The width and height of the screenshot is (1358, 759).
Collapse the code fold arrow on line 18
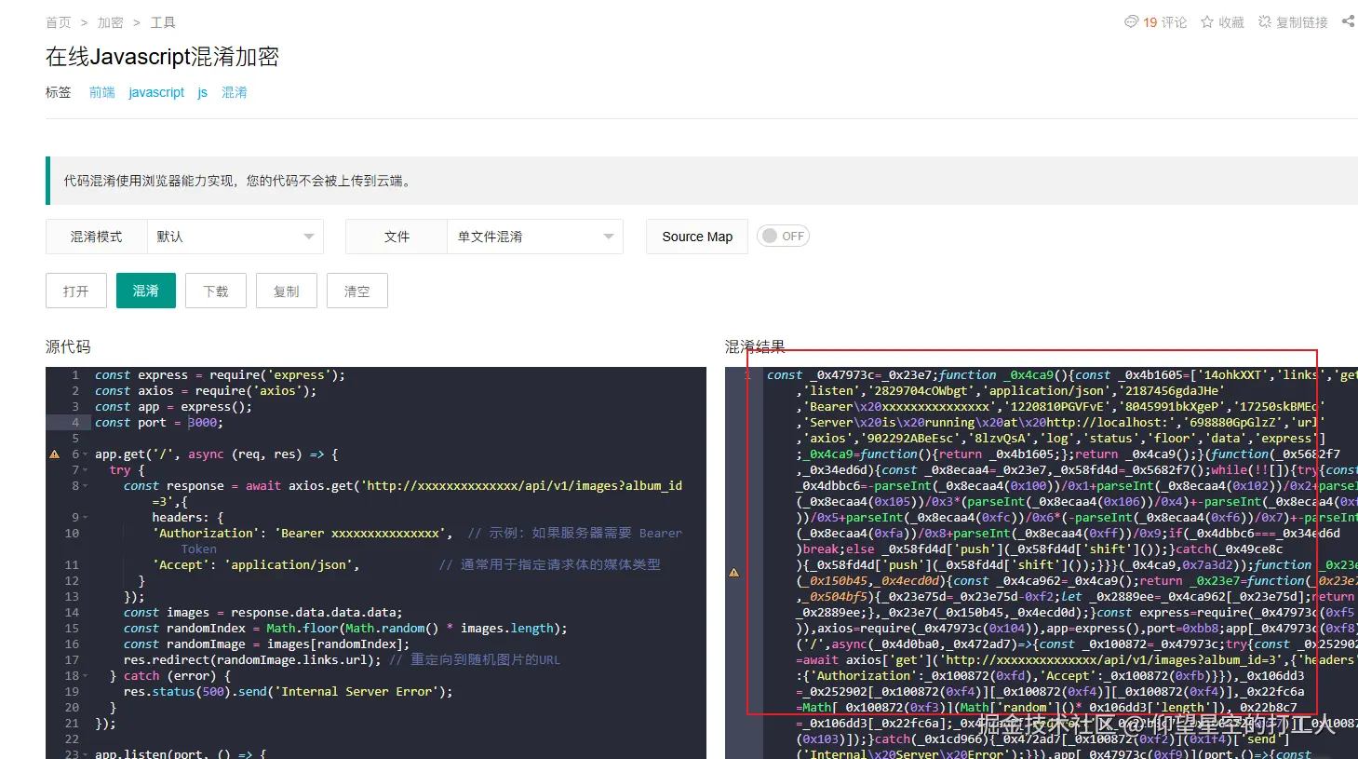coord(86,676)
